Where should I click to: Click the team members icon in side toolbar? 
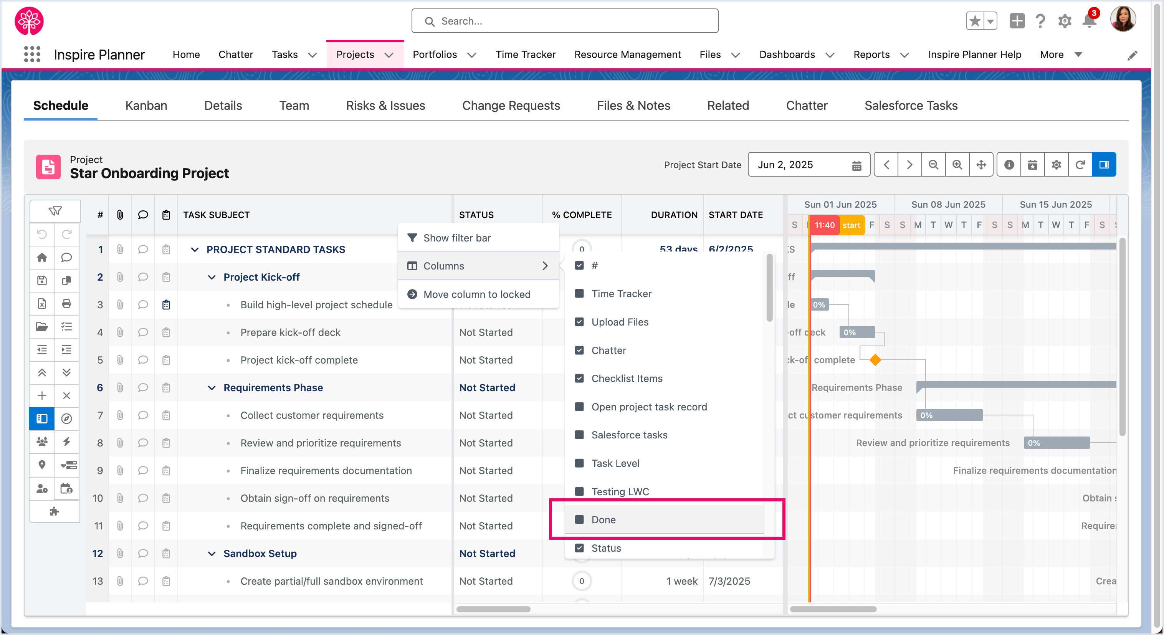coord(42,442)
